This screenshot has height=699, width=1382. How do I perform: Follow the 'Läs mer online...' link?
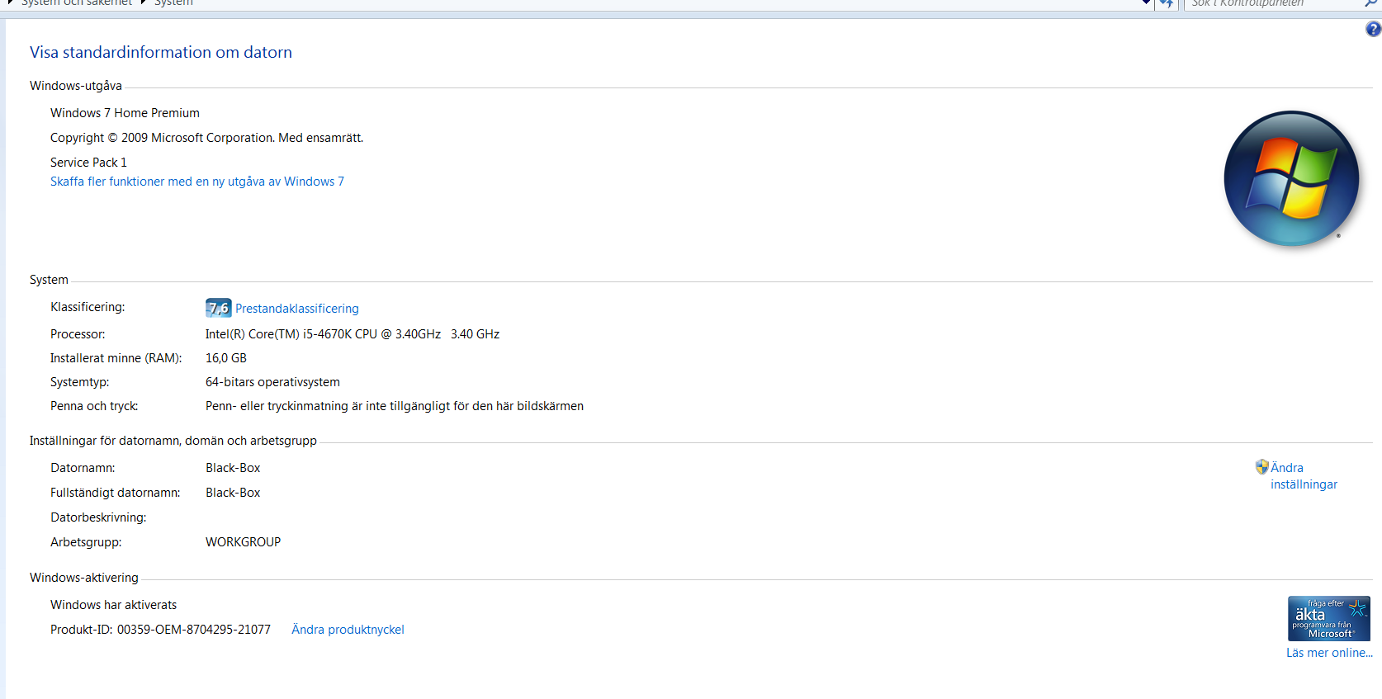click(x=1329, y=653)
